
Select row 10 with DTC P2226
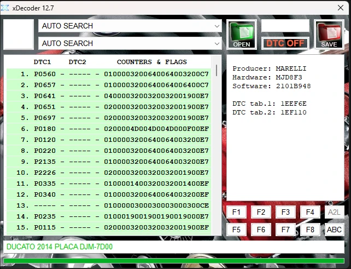click(x=109, y=173)
